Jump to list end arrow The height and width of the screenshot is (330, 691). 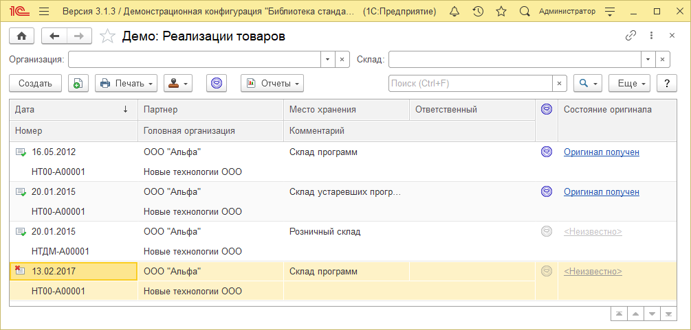668,314
